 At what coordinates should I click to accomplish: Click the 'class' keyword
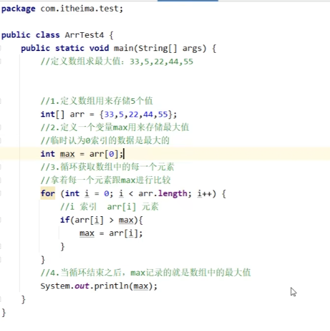pyautogui.click(x=48, y=35)
